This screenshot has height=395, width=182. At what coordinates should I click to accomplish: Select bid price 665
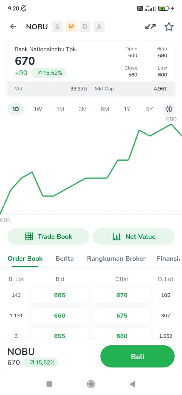tap(60, 295)
